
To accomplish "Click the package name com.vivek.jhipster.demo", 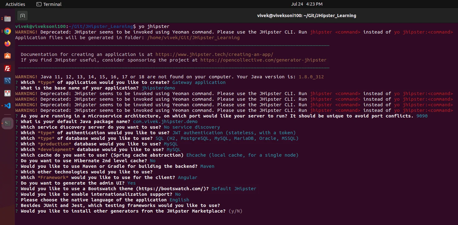I will coord(165,122).
